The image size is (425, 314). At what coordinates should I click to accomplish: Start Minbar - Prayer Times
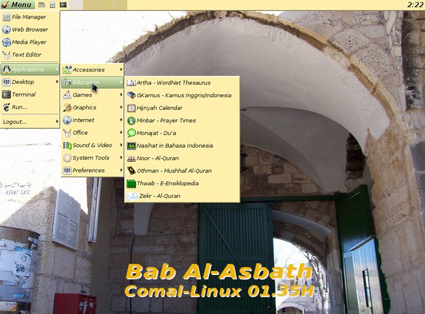tap(182, 120)
